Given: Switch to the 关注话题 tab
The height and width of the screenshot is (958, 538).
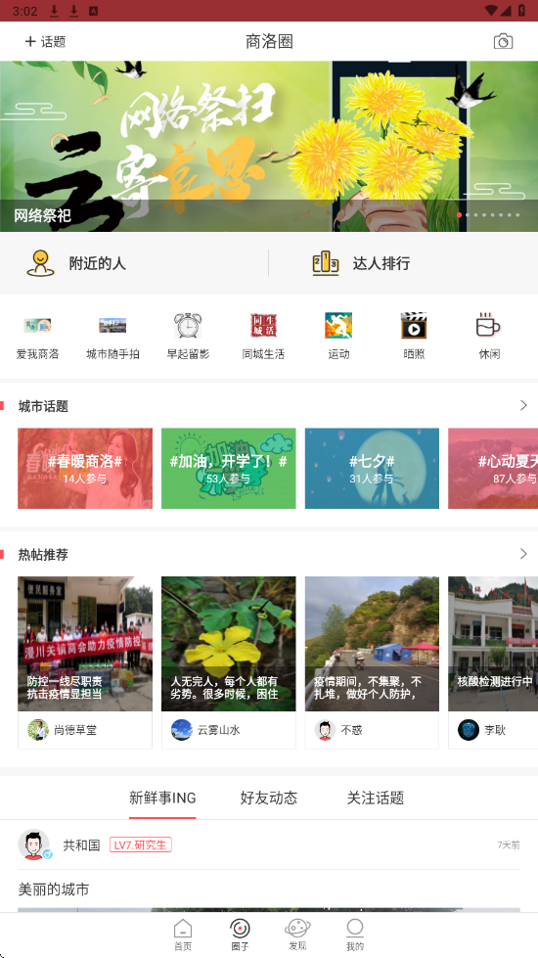Looking at the screenshot, I should [376, 798].
